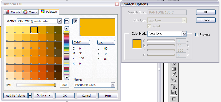Image resolution: width=221 pixels, height=102 pixels.
Task: Click the Swatch Name field
Action: pos(167,12)
